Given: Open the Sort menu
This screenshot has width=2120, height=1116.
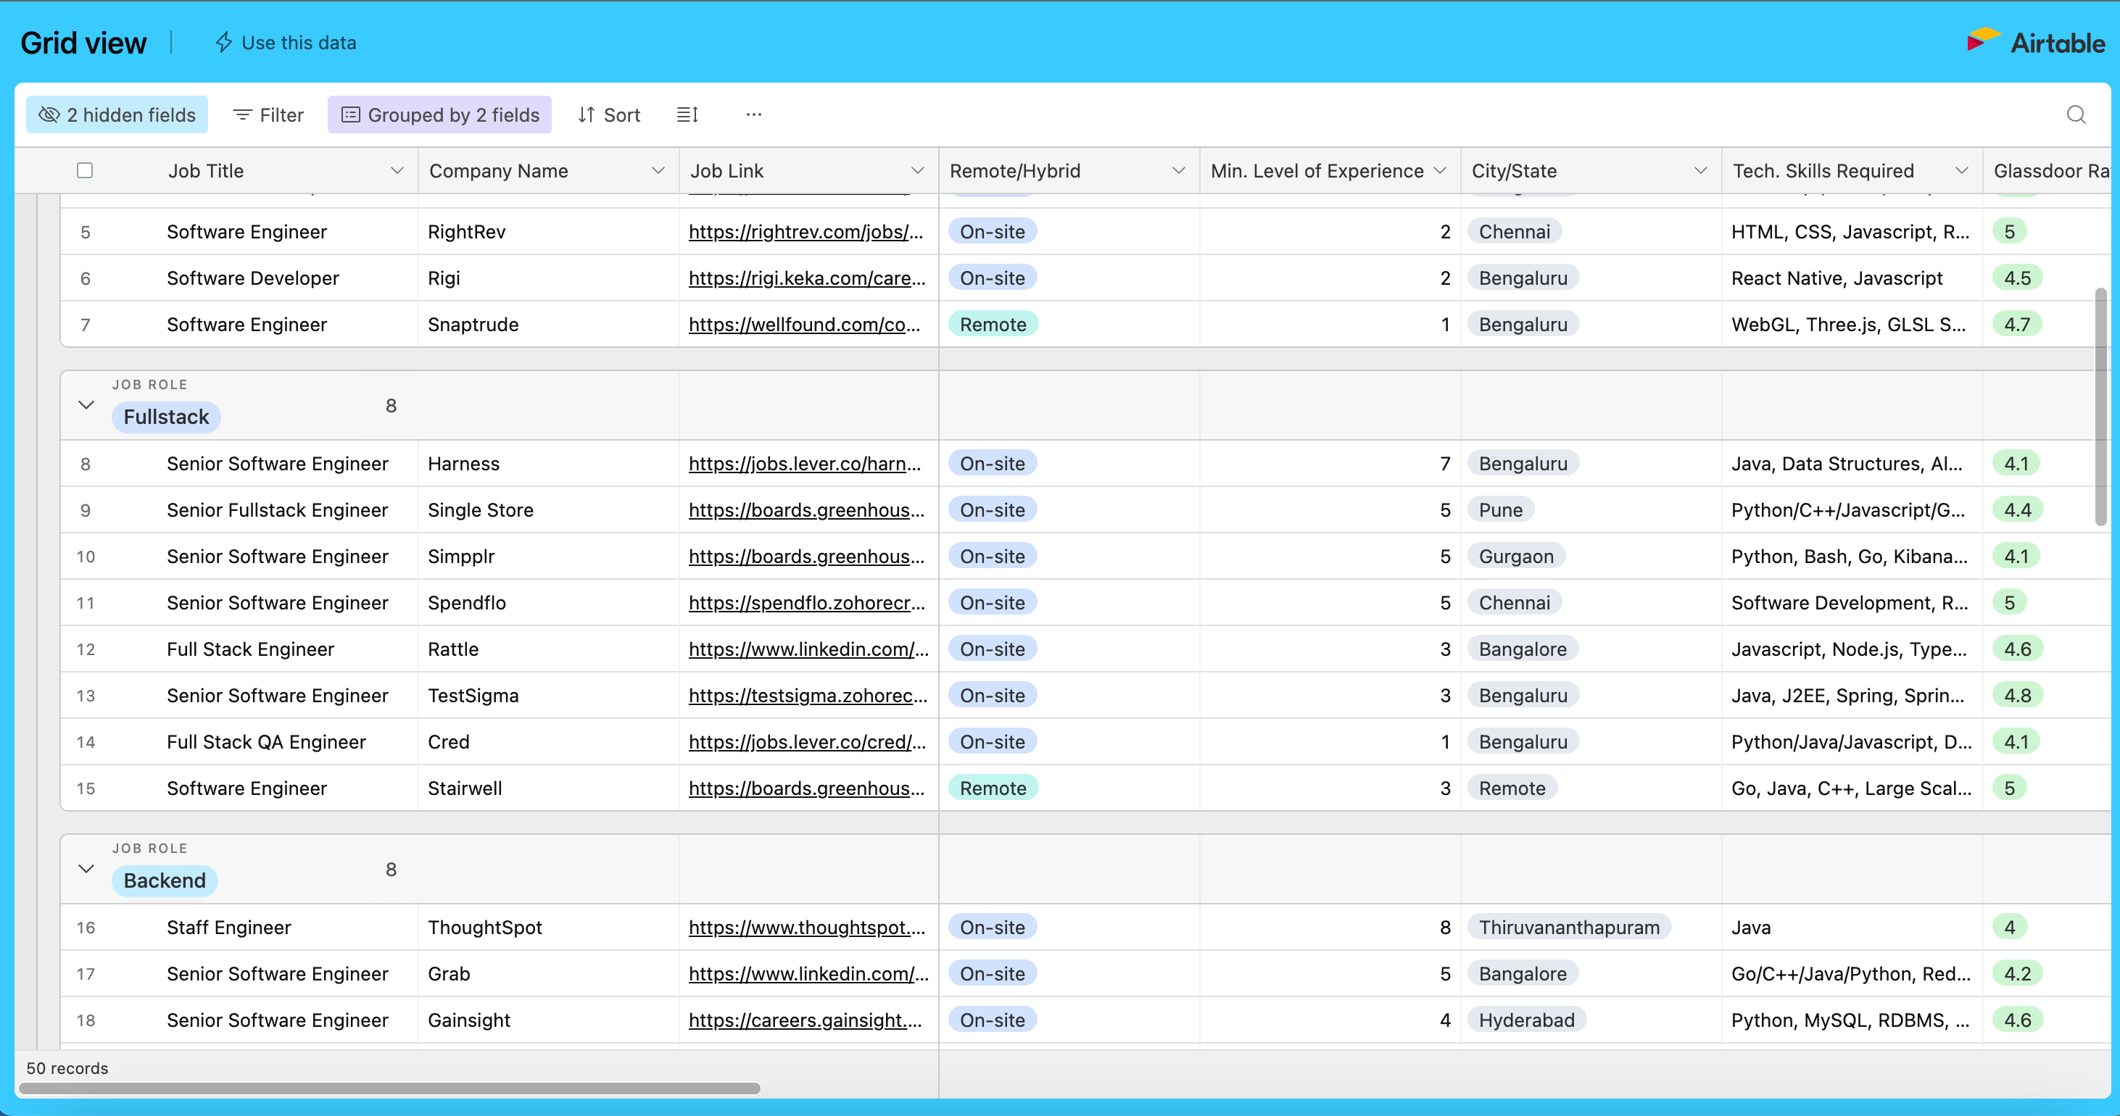Looking at the screenshot, I should coord(609,114).
